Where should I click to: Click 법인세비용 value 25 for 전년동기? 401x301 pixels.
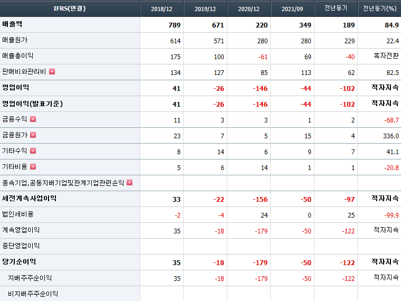pos(351,215)
